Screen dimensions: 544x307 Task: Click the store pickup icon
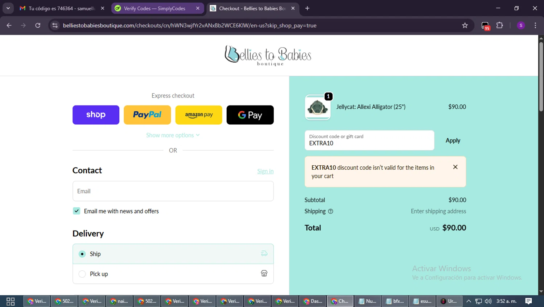pyautogui.click(x=264, y=273)
